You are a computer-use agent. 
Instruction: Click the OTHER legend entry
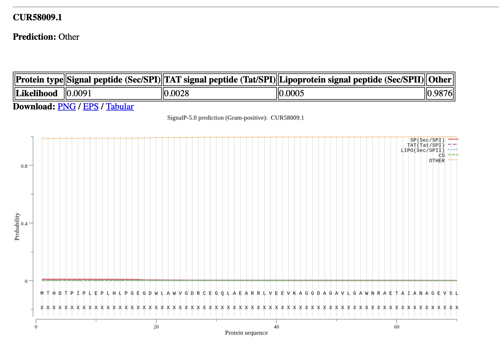[x=443, y=161]
